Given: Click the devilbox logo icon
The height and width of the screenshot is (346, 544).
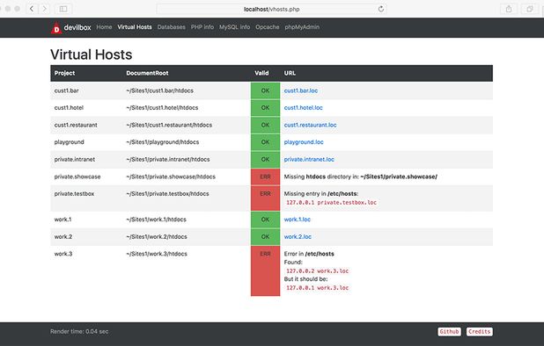Looking at the screenshot, I should [x=56, y=28].
